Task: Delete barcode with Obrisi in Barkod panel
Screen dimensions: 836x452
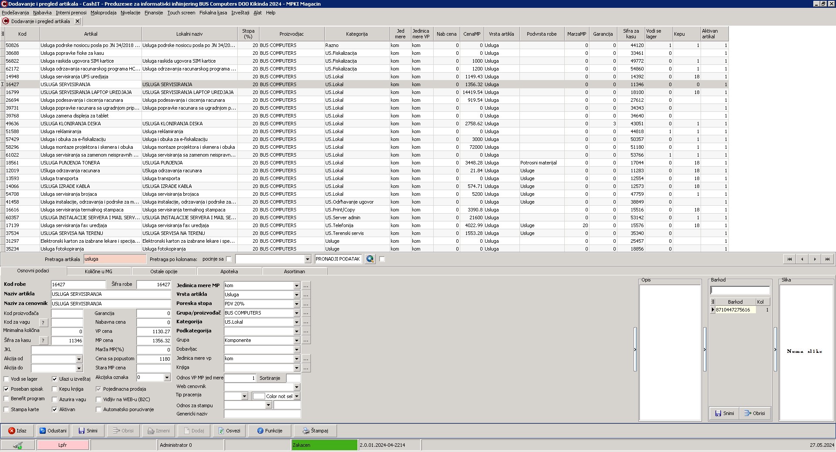Action: pos(755,413)
